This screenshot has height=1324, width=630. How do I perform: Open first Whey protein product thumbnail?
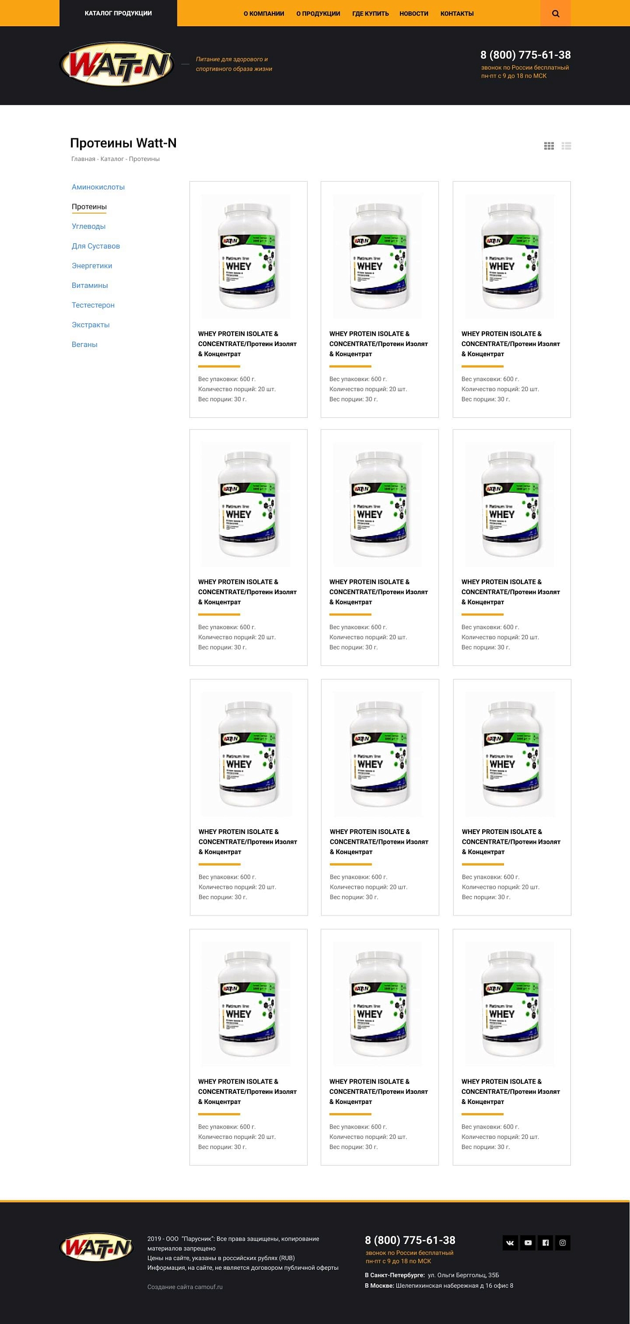pos(246,256)
